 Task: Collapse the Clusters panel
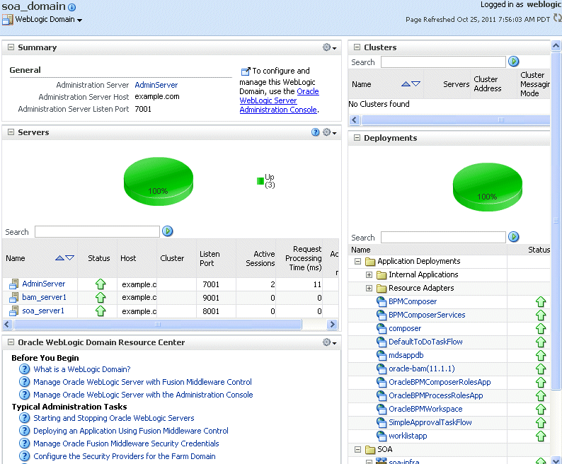coord(357,47)
